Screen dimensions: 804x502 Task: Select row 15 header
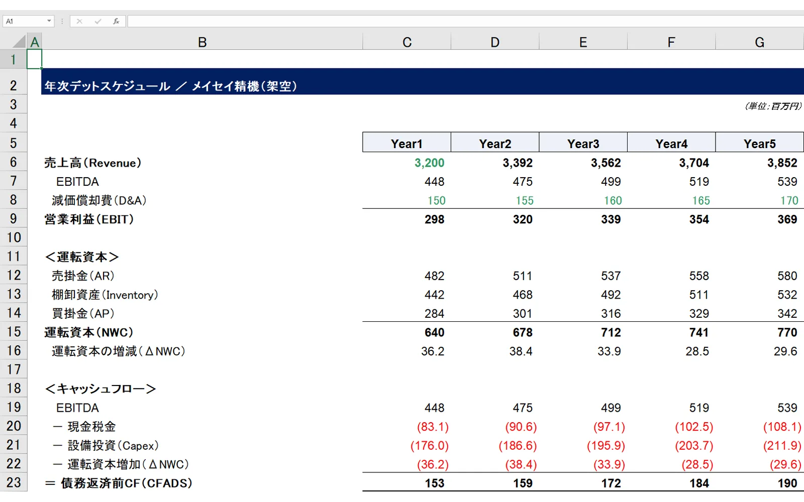[14, 332]
